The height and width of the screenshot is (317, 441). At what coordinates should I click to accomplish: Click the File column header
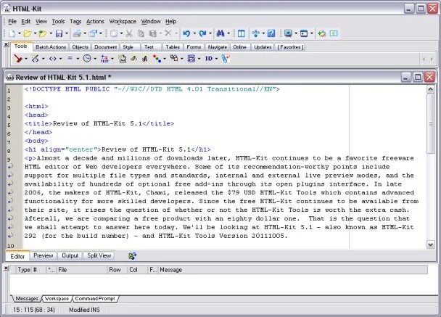[x=82, y=270]
